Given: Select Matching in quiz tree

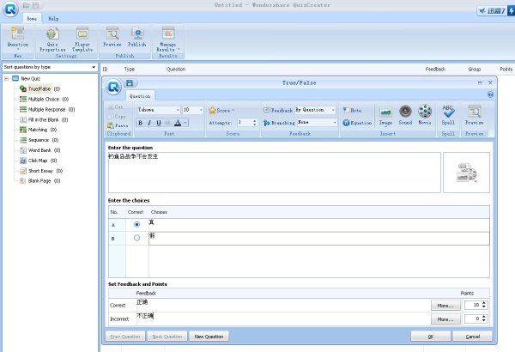Looking at the screenshot, I should (x=38, y=130).
